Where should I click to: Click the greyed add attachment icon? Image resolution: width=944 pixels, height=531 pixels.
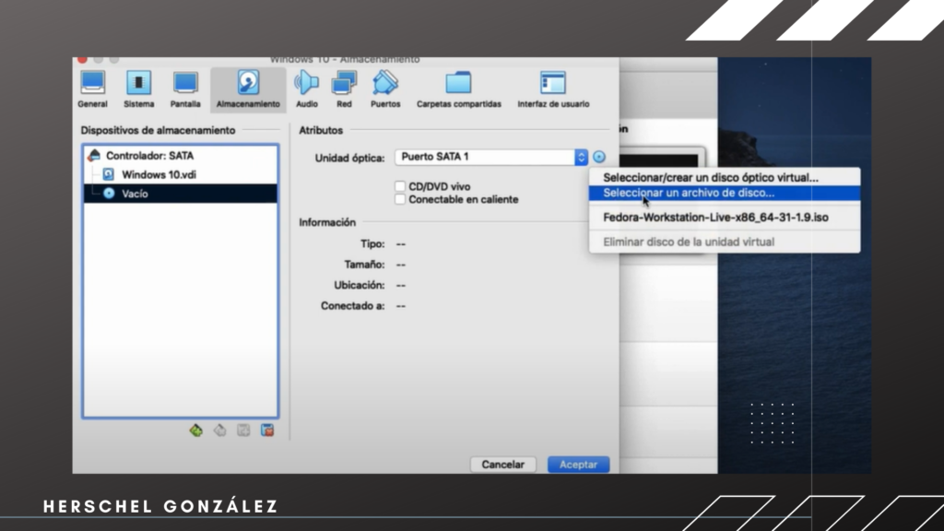click(243, 430)
